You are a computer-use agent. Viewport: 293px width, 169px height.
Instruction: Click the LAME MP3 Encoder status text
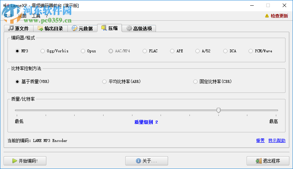pyautogui.click(x=50, y=141)
